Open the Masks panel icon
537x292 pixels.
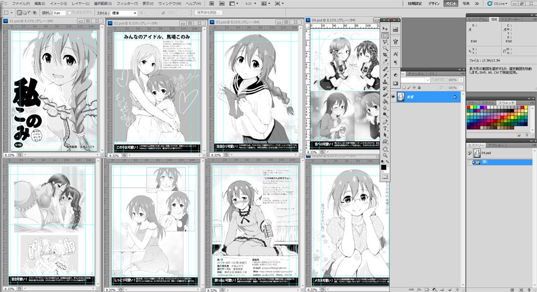tap(395, 83)
